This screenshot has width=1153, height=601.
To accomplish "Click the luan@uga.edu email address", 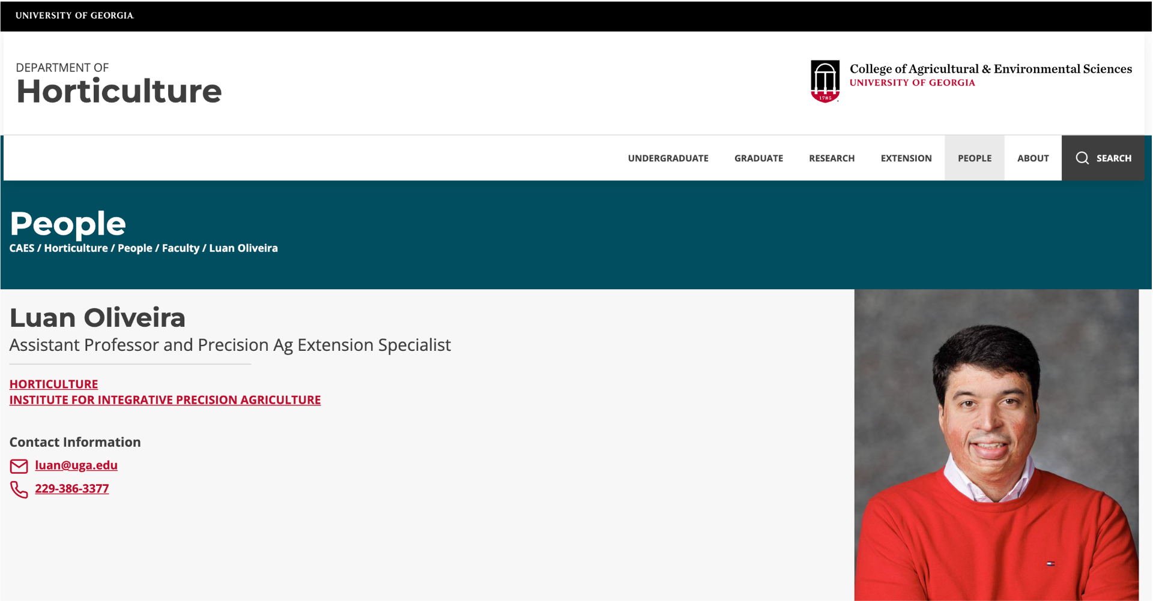I will 76,465.
